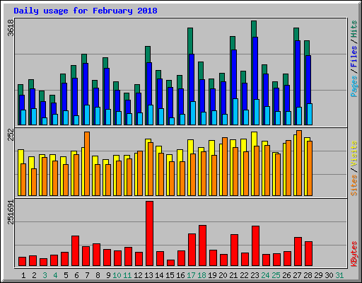362x283 pixels.
Task: Click day 1 on the x-axis
Action: (x=23, y=275)
